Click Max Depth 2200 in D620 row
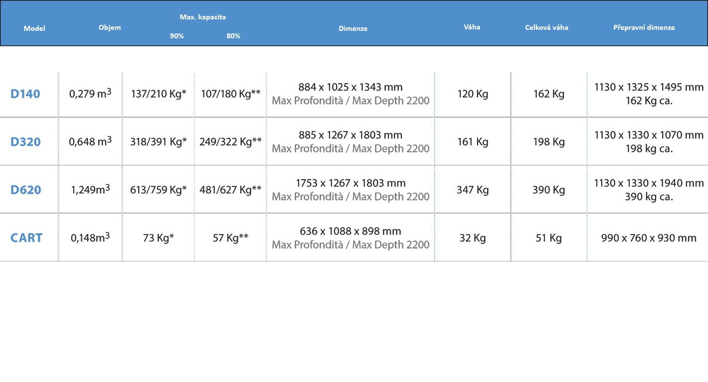 click(x=391, y=197)
